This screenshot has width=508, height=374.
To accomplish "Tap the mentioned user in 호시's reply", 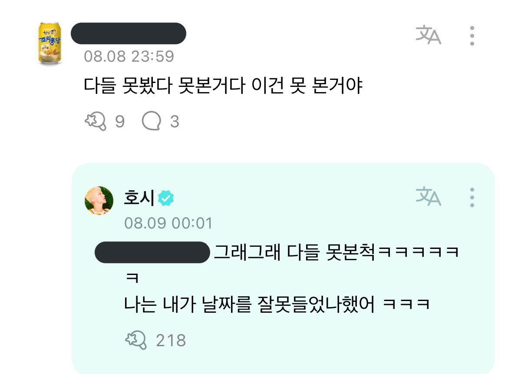I will 152,252.
